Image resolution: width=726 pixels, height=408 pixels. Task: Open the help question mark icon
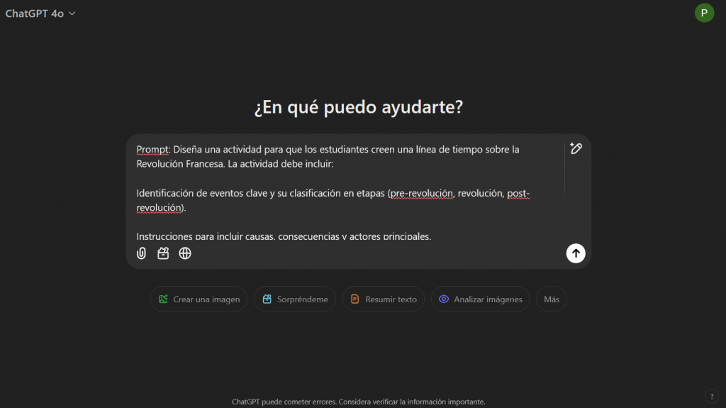(x=711, y=396)
